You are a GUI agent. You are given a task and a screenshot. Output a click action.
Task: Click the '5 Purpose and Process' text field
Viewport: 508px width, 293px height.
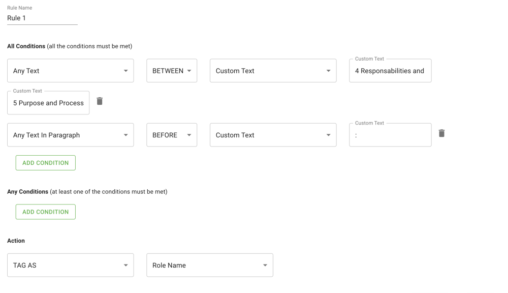point(48,103)
